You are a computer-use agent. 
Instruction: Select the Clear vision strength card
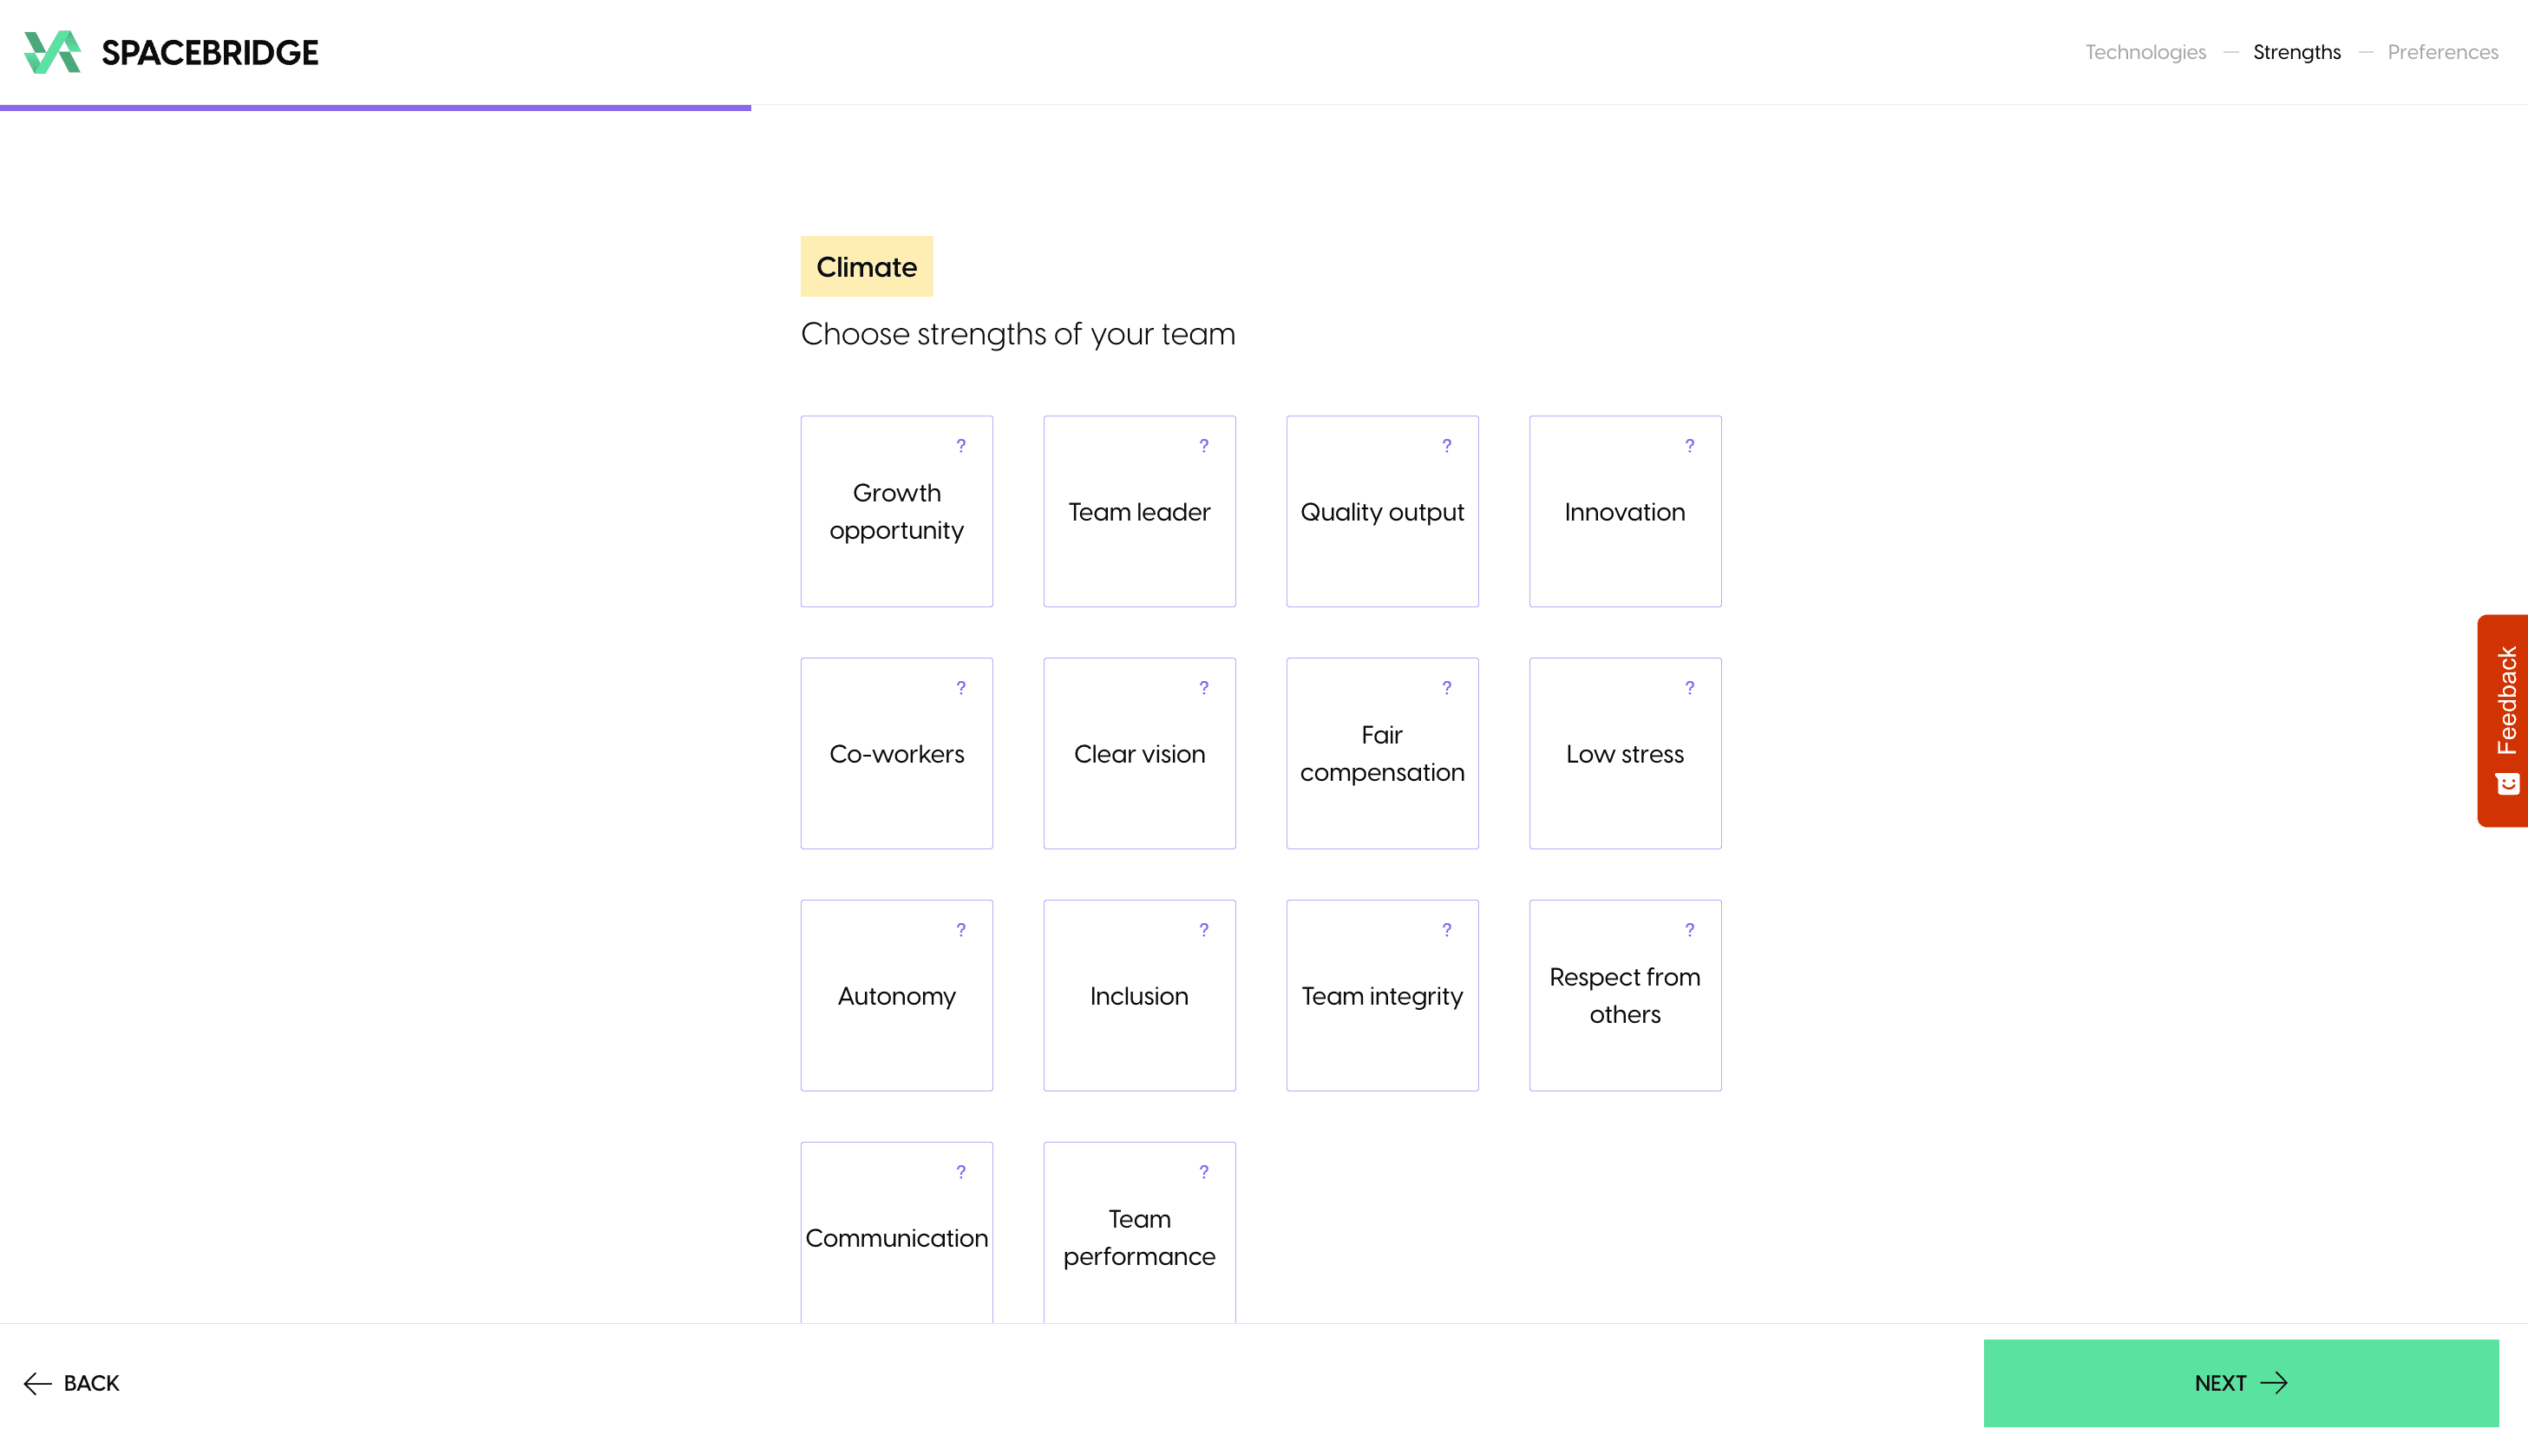[x=1139, y=754]
